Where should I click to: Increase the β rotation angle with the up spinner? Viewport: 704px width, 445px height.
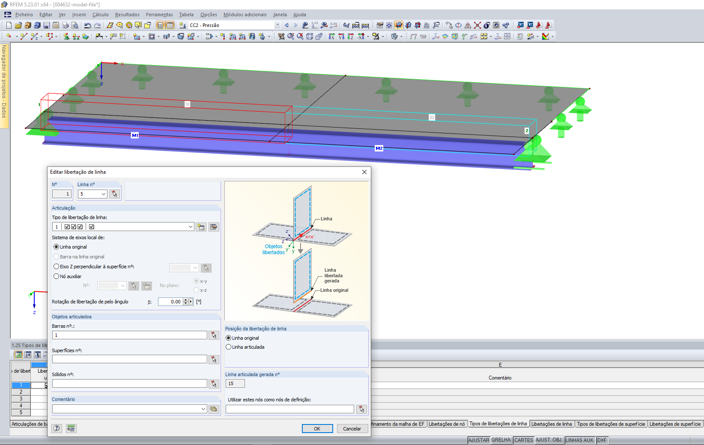(x=185, y=300)
